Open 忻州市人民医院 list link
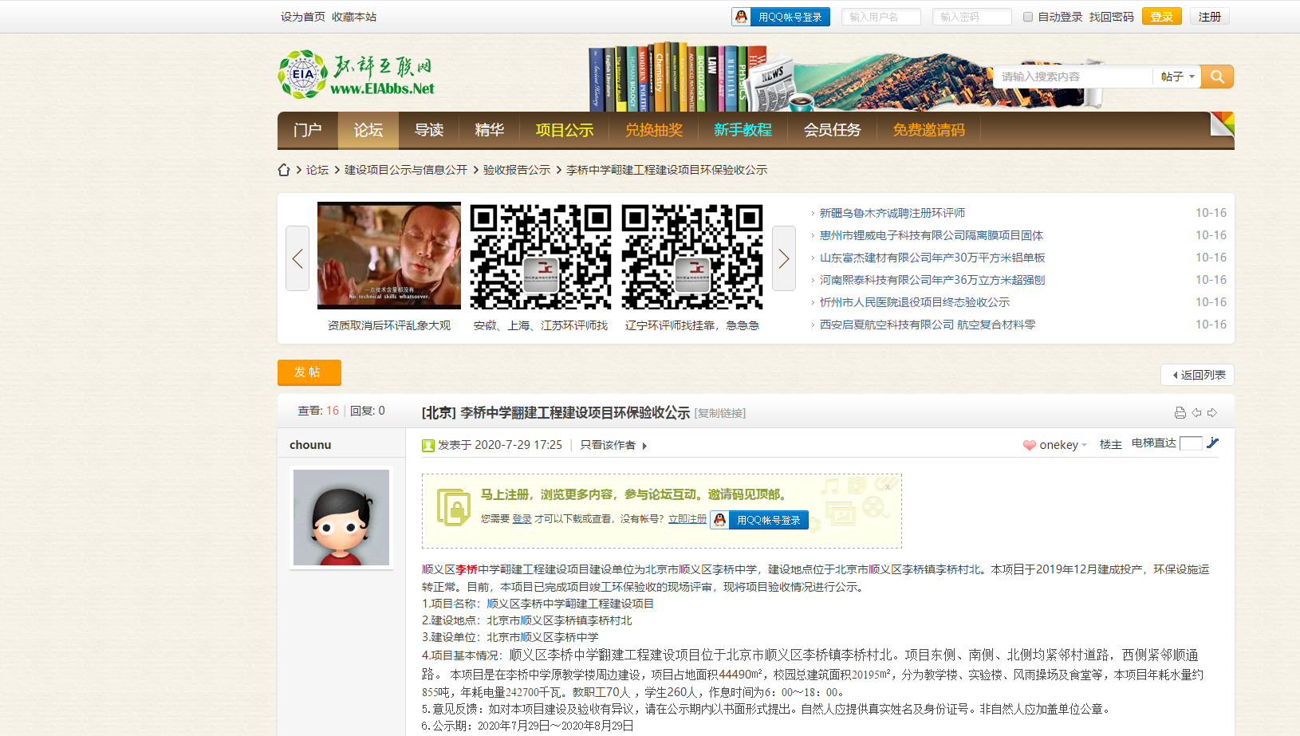 pos(915,302)
